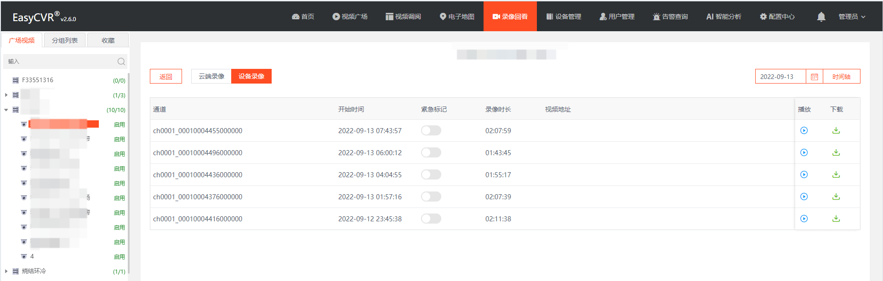
Task: Select 烧结环冷 in the device tree
Action: 34,271
